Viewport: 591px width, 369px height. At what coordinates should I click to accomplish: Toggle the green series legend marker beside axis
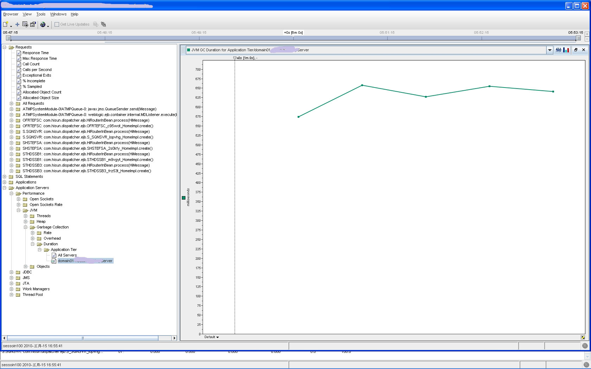(x=184, y=198)
